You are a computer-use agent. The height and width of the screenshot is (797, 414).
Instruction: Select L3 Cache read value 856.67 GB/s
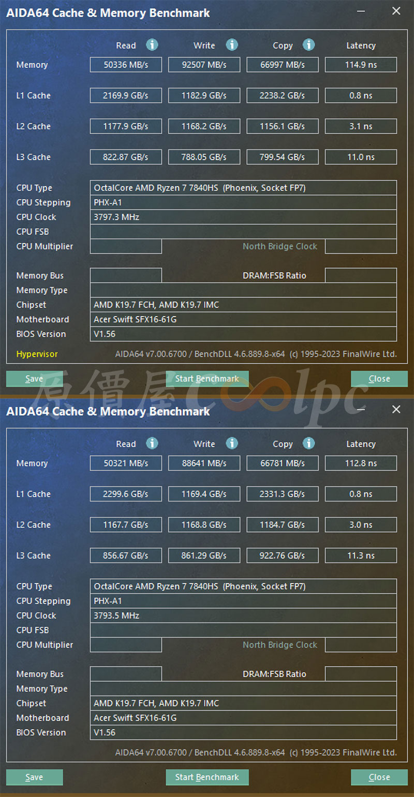point(126,556)
